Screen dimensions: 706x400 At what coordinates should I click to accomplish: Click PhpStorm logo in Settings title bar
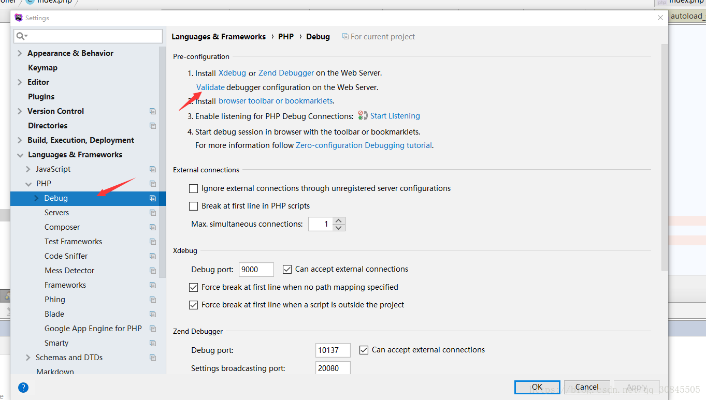[x=19, y=18]
